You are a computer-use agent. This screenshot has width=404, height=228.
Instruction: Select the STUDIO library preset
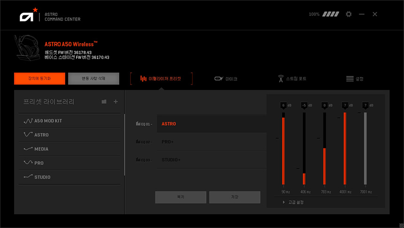tap(70, 177)
